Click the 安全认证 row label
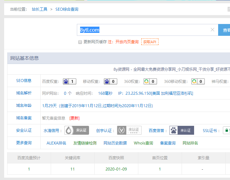Image resolution: width=230 pixels, height=180 pixels. click(x=24, y=130)
